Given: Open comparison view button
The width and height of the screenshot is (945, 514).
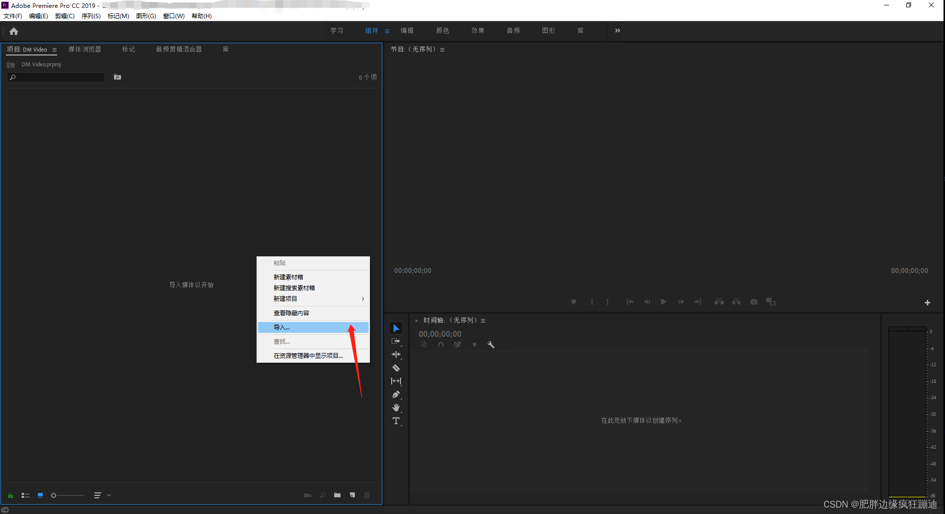Looking at the screenshot, I should tap(771, 302).
